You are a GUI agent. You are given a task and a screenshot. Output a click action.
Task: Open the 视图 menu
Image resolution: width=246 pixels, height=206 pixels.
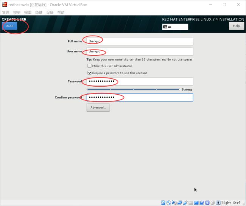click(28, 12)
